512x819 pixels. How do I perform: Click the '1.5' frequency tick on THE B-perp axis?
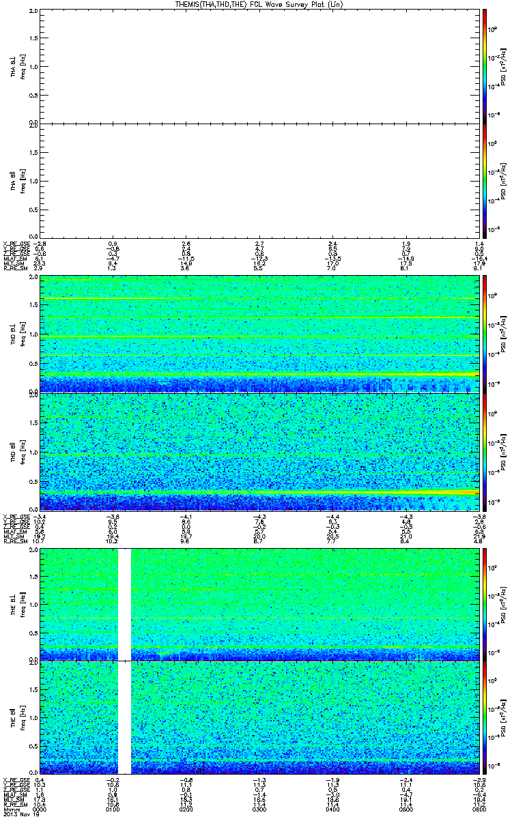(33, 577)
